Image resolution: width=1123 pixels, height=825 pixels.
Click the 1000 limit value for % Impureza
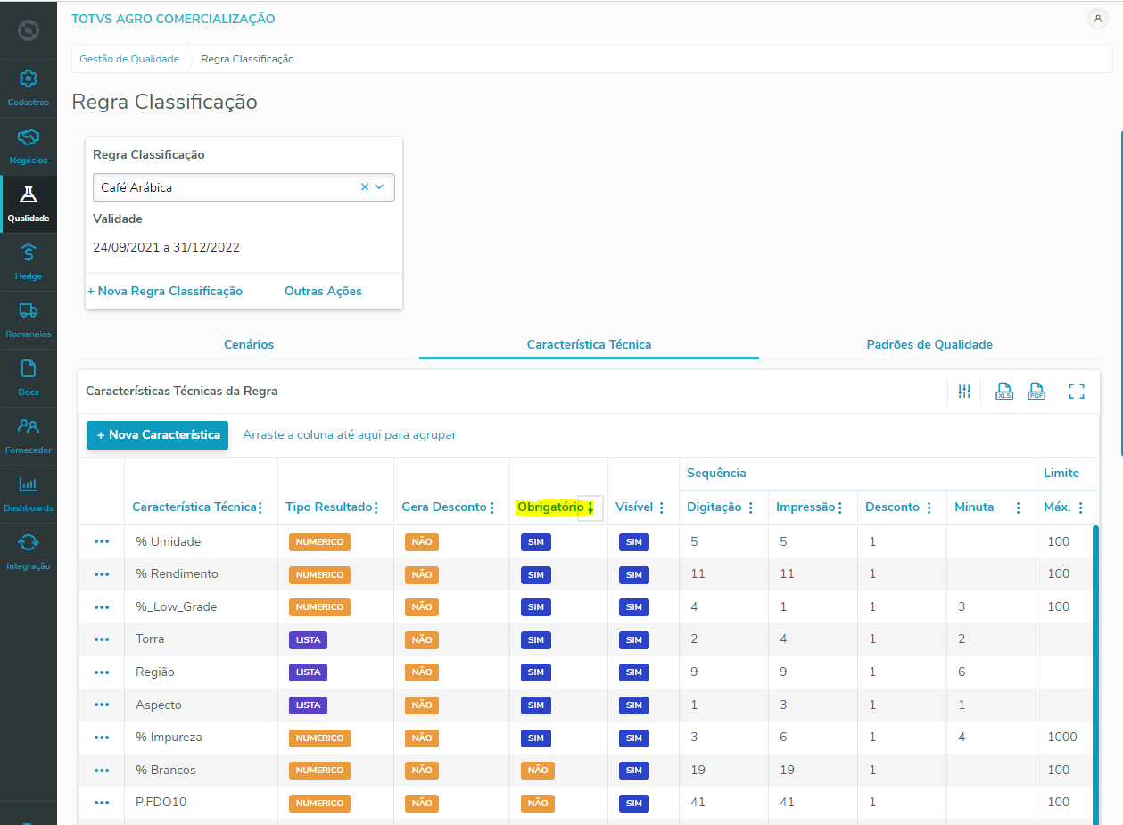pos(1061,737)
